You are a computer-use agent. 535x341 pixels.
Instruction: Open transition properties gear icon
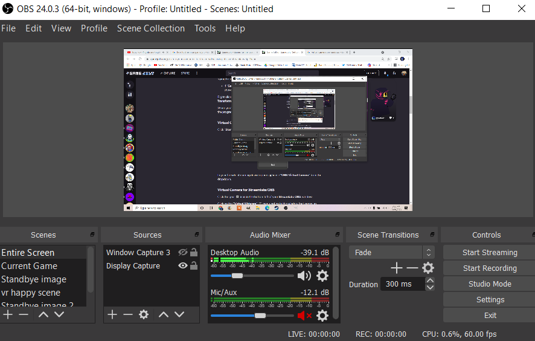pos(428,268)
